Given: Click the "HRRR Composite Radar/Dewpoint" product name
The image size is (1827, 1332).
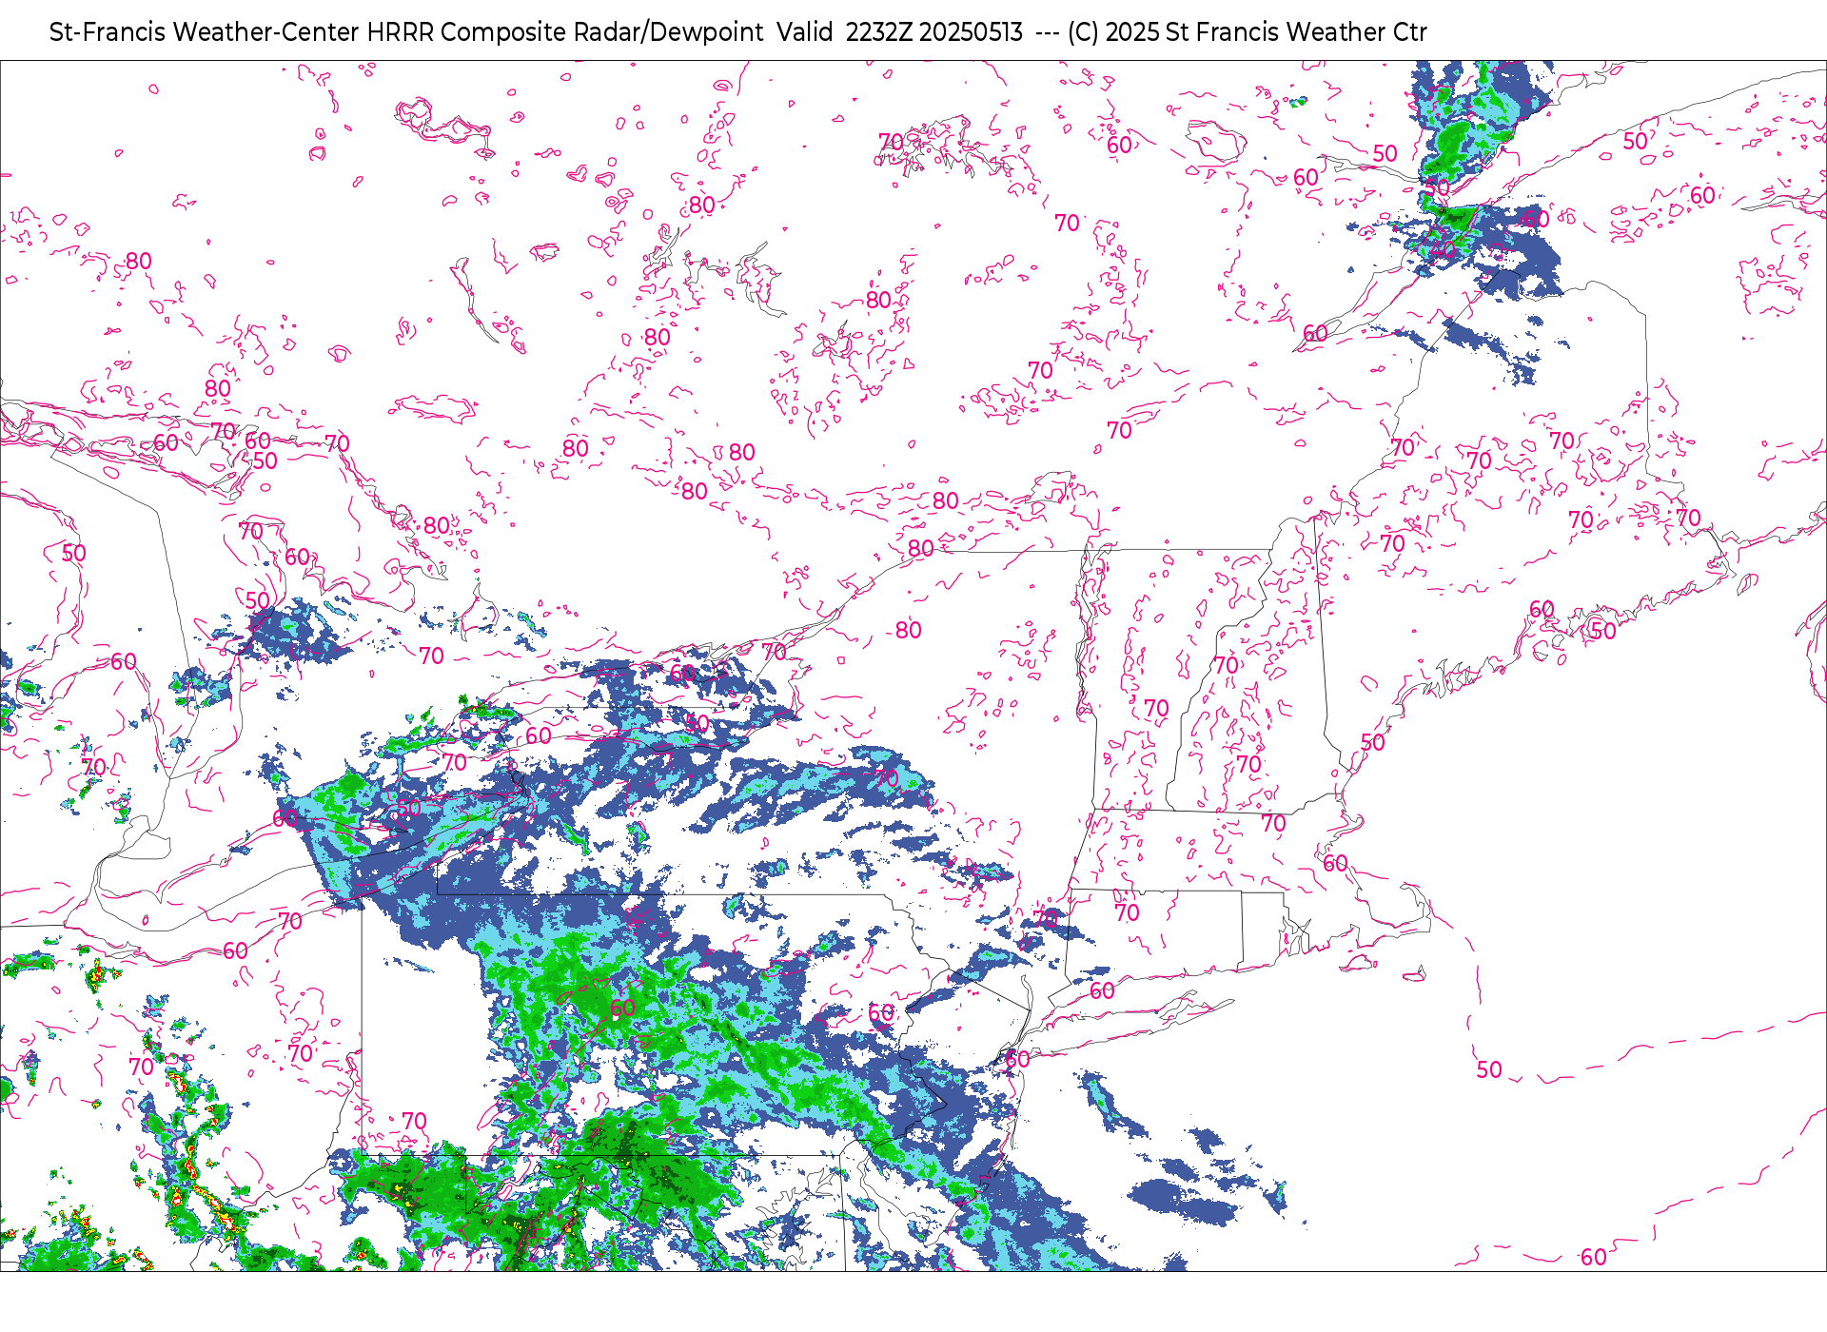Looking at the screenshot, I should (x=565, y=32).
